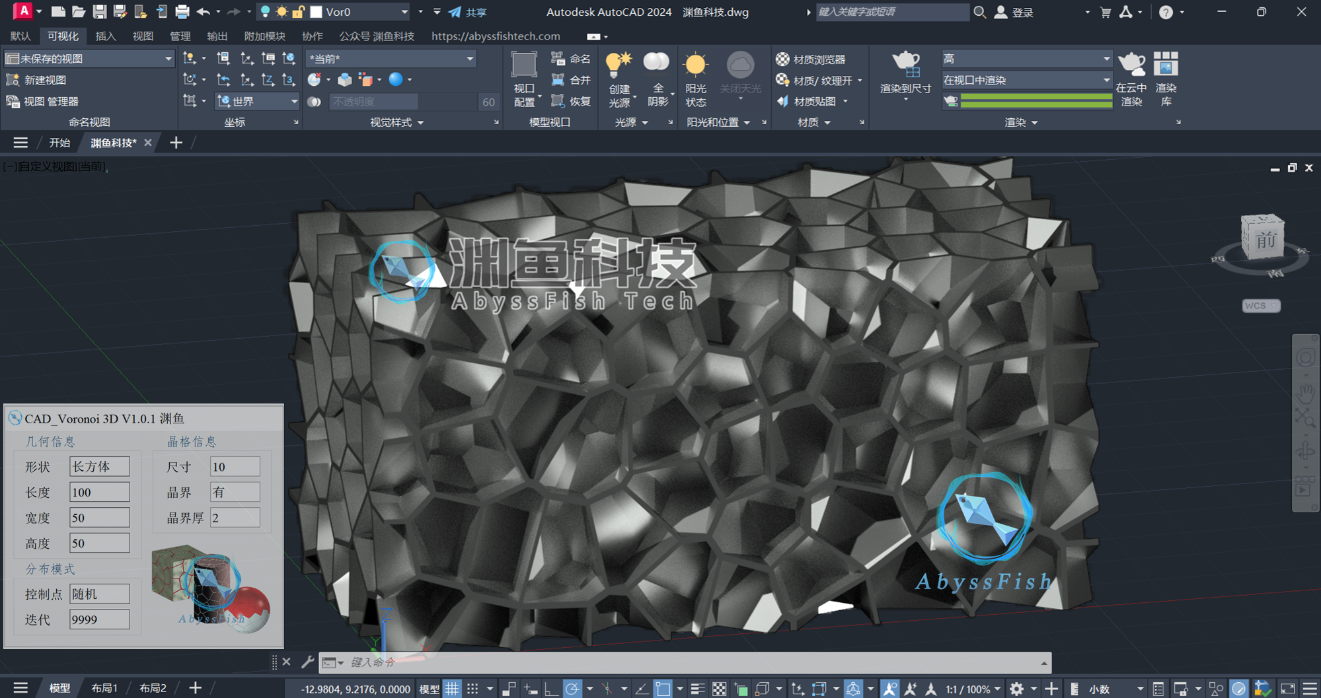Click the WCS button below ViewCube
This screenshot has width=1321, height=698.
[x=1260, y=306]
